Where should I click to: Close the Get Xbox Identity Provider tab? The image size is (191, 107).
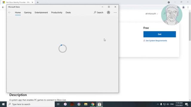point(33,2)
